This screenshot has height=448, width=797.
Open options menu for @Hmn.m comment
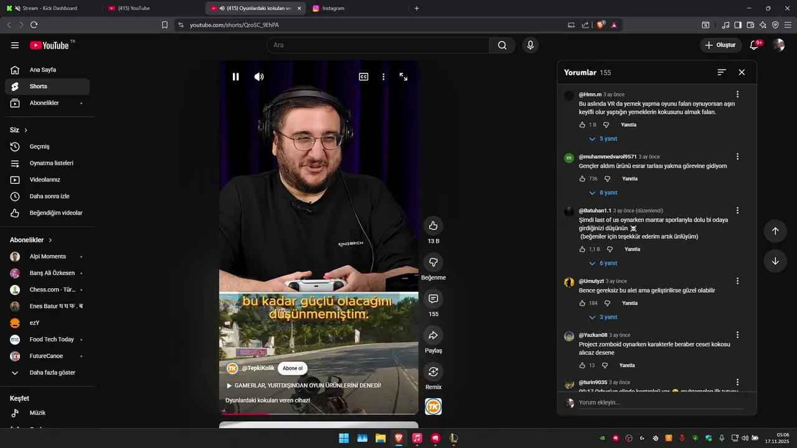coord(737,95)
